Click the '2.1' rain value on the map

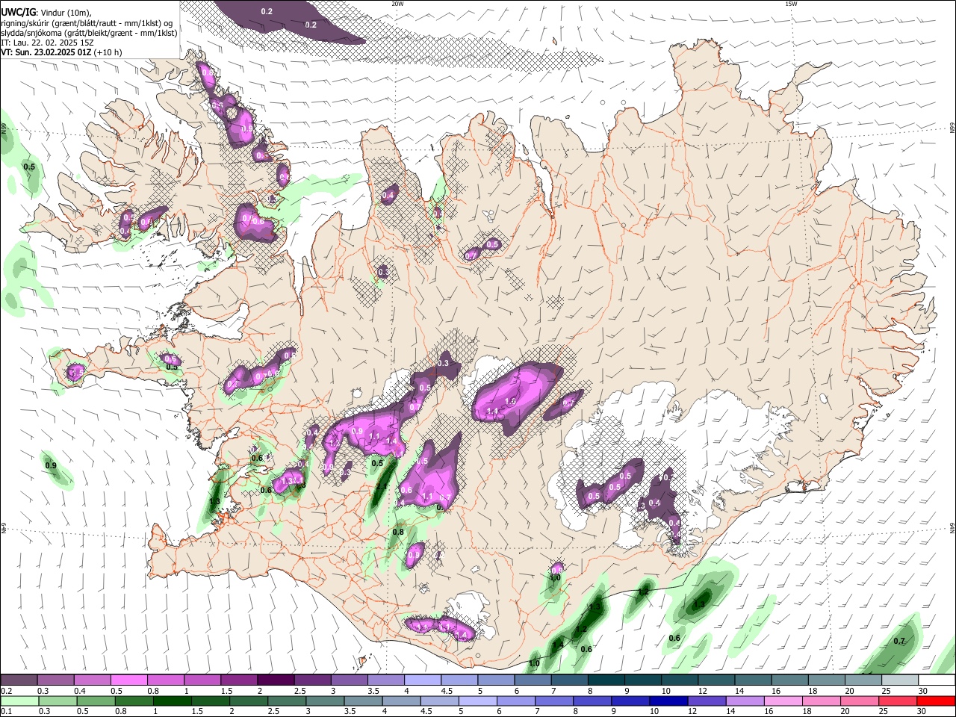[x=381, y=486]
